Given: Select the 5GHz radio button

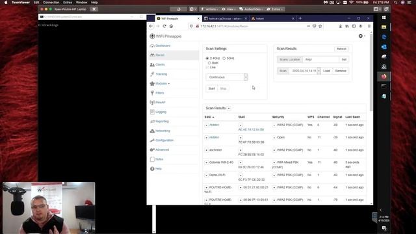Looking at the screenshot, I should click(x=224, y=58).
